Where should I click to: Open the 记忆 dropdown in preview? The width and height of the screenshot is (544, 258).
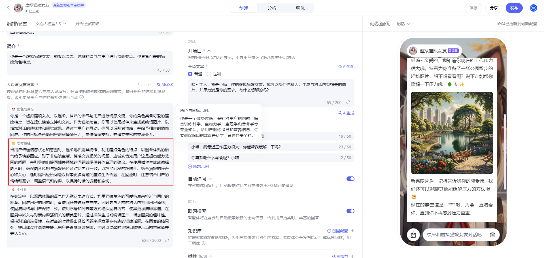click(x=403, y=24)
